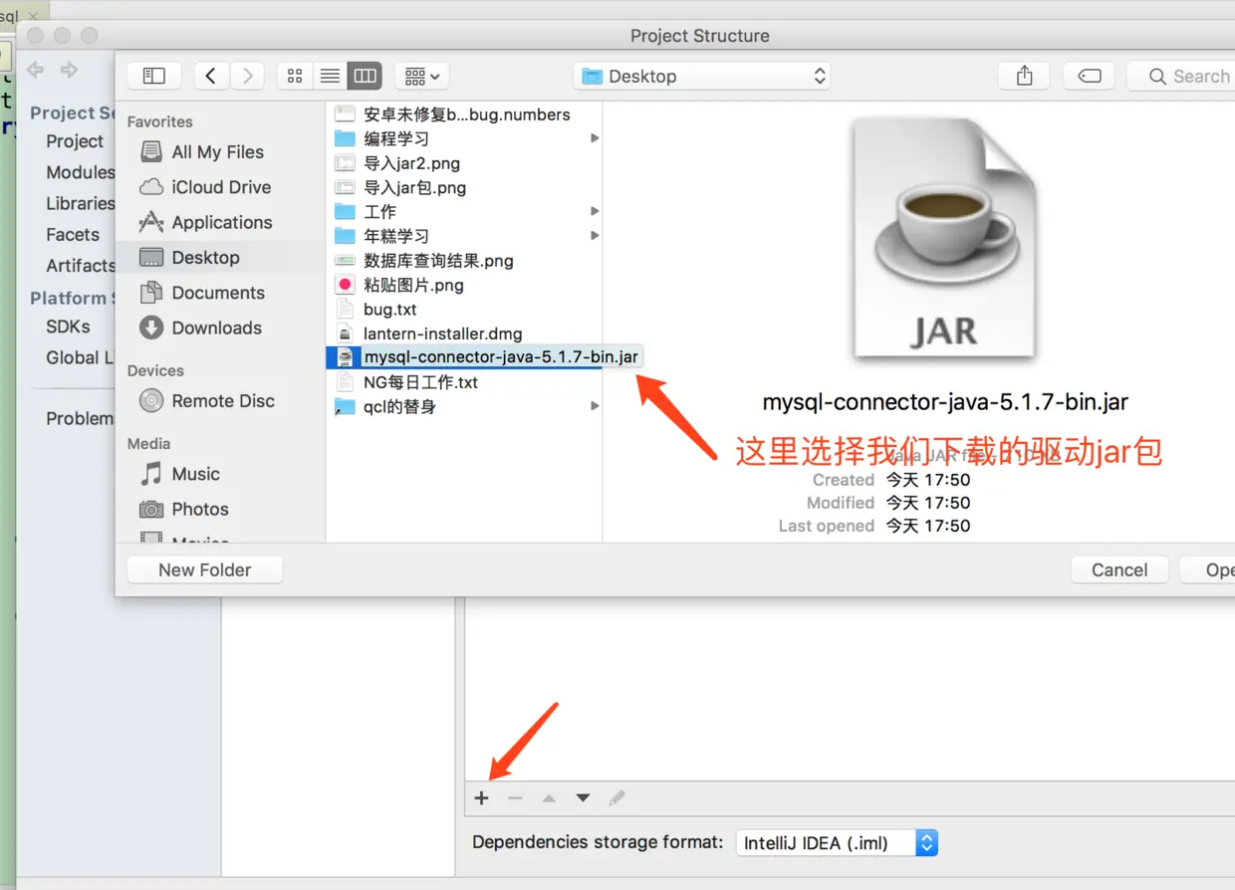The width and height of the screenshot is (1235, 890).
Task: Change the Dependencies storage format selector
Action: 833,841
